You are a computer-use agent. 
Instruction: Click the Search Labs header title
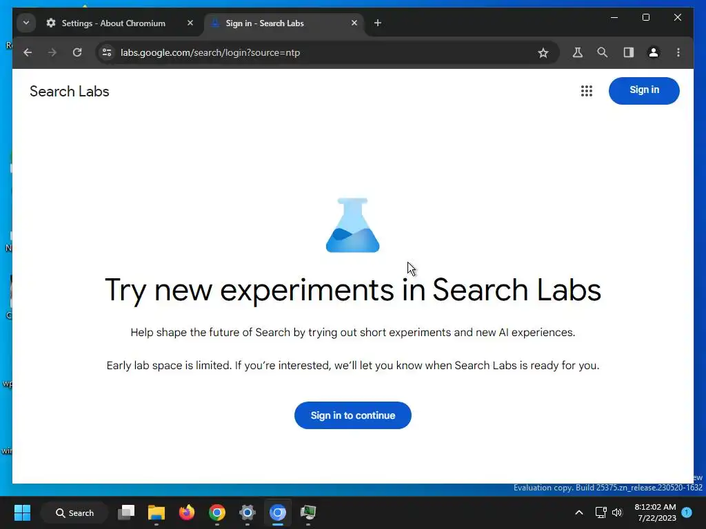[x=70, y=92]
